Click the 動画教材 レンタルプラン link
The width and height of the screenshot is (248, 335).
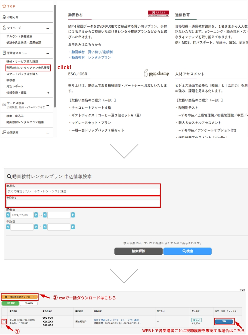[99, 57]
